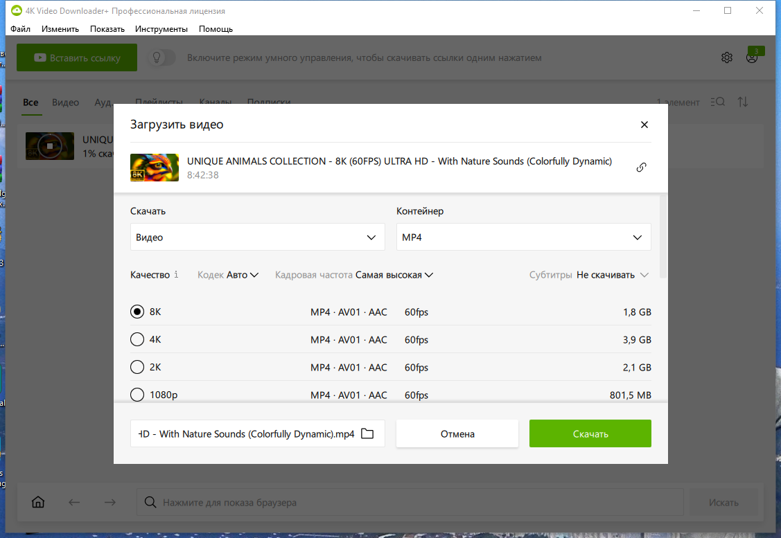Viewport: 781px width, 538px height.
Task: Open the user account icon
Action: pos(752,57)
